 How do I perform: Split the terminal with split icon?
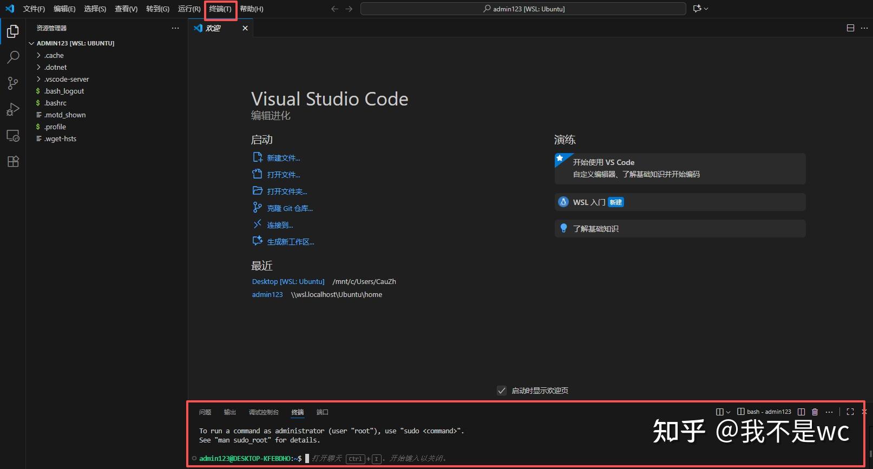point(801,412)
